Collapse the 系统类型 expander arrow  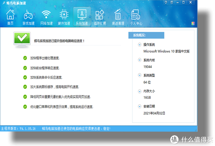(140, 75)
